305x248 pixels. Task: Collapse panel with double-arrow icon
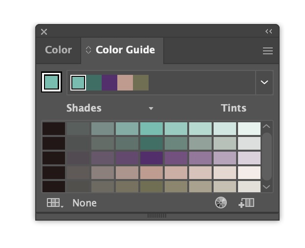[269, 31]
